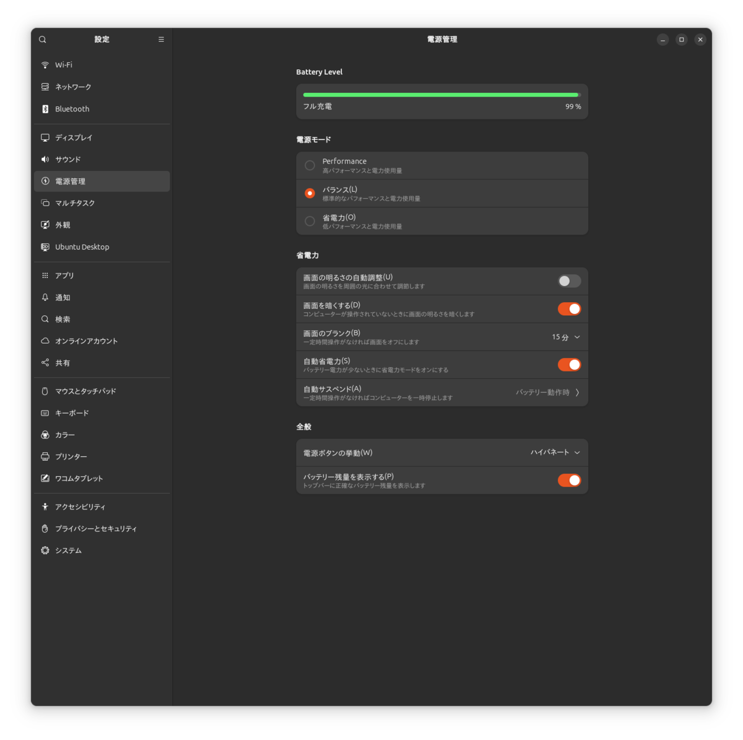Choose 省電力 power mode radio button
This screenshot has width=743, height=740.
310,221
